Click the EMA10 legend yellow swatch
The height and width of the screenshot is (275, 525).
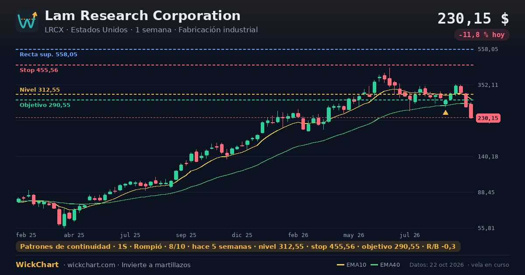[x=340, y=265]
